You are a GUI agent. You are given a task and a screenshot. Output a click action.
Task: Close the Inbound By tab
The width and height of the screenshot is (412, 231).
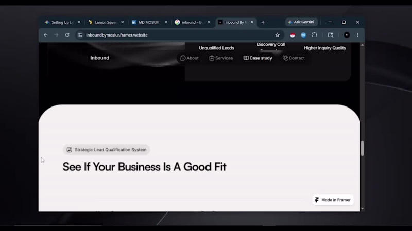[x=252, y=22]
